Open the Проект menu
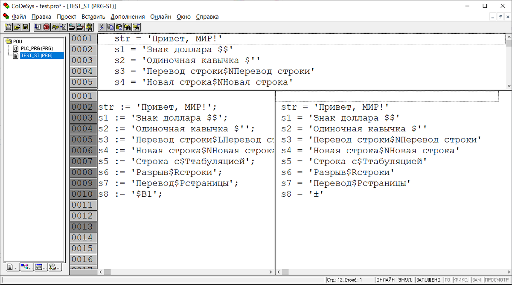Image resolution: width=512 pixels, height=285 pixels. pos(66,17)
